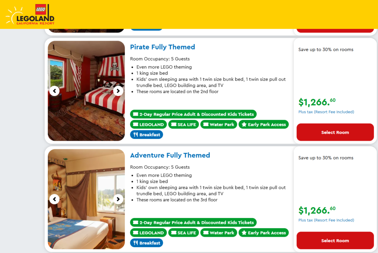Viewport: 378px width, 253px height.
Task: Click Pirate room's Early Park Access badge
Action: [x=264, y=124]
